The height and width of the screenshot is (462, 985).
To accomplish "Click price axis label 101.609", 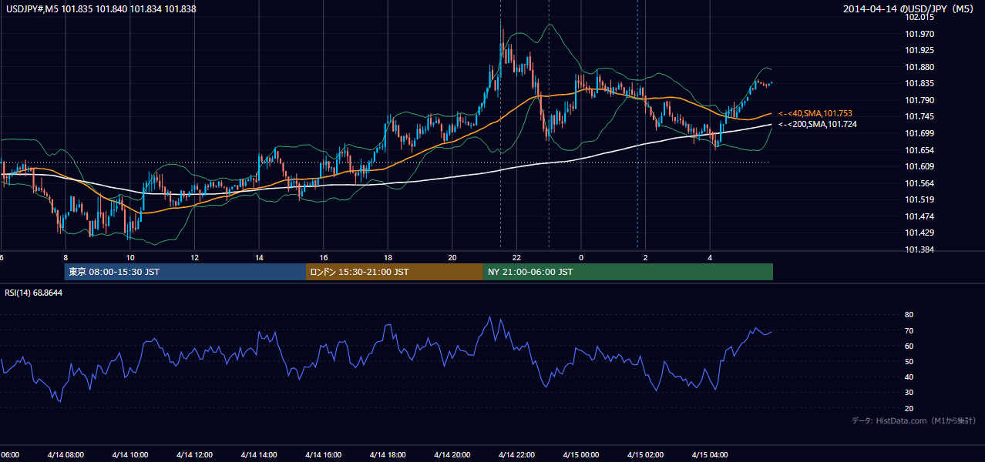I will (919, 166).
